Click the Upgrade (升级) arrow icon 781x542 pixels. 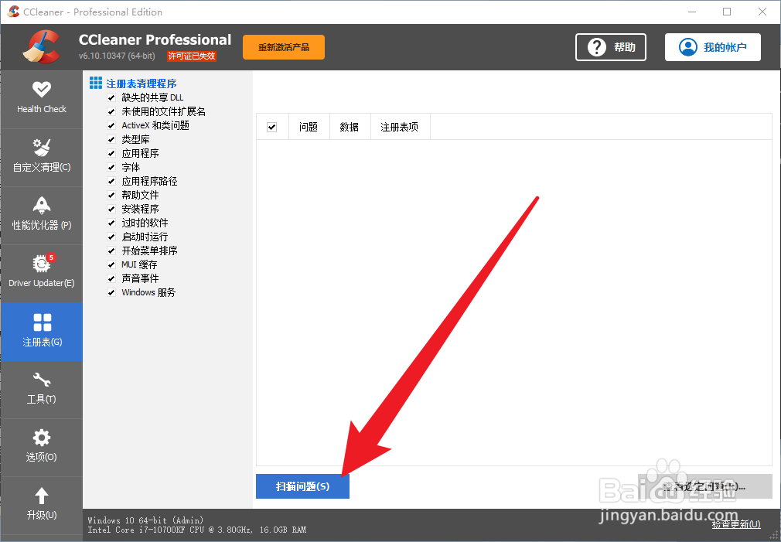pos(41,496)
